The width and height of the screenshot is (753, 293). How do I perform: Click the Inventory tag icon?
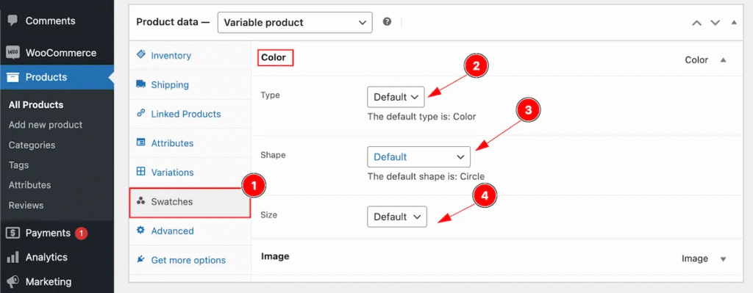point(140,54)
